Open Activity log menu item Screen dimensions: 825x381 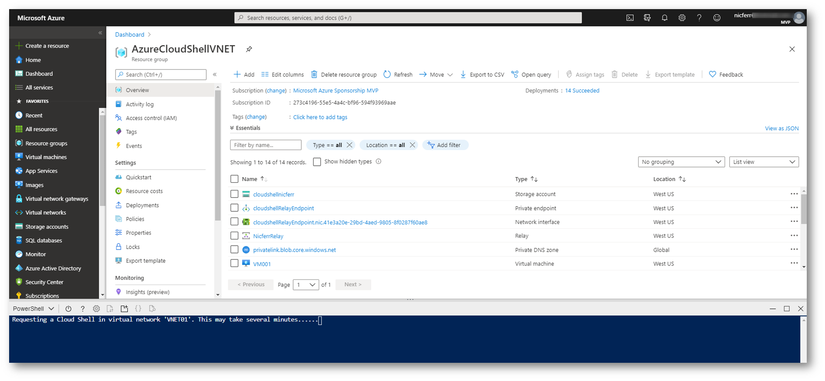(x=140, y=104)
